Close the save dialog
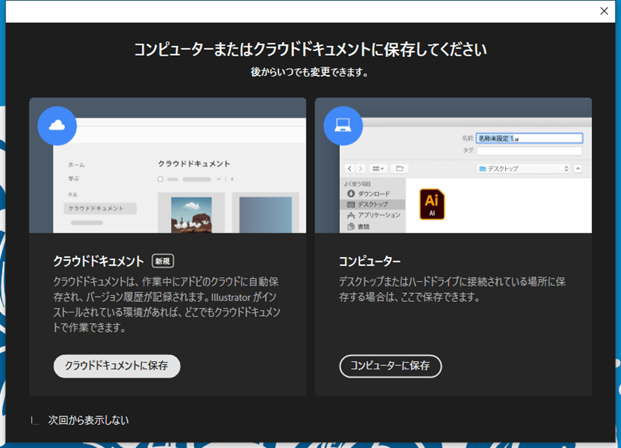Viewport: 621px width, 448px height. (604, 11)
